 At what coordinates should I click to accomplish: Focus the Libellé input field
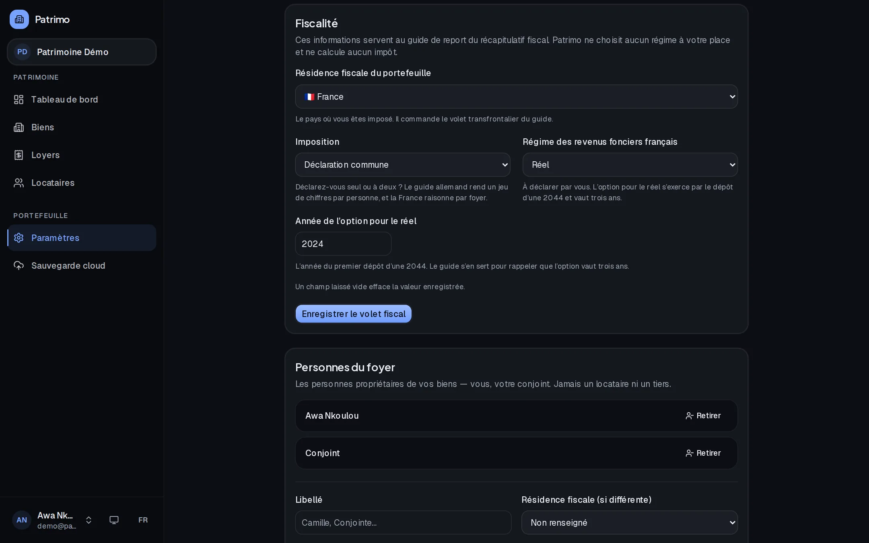[403, 522]
